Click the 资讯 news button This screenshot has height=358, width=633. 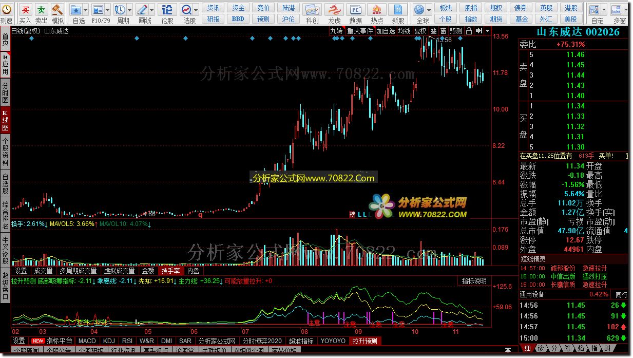click(x=214, y=8)
